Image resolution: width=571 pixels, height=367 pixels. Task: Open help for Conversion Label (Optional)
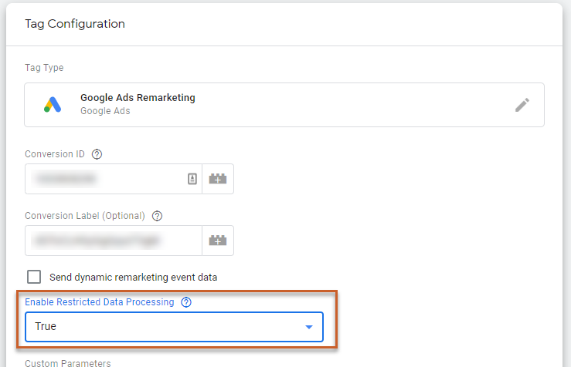(157, 216)
